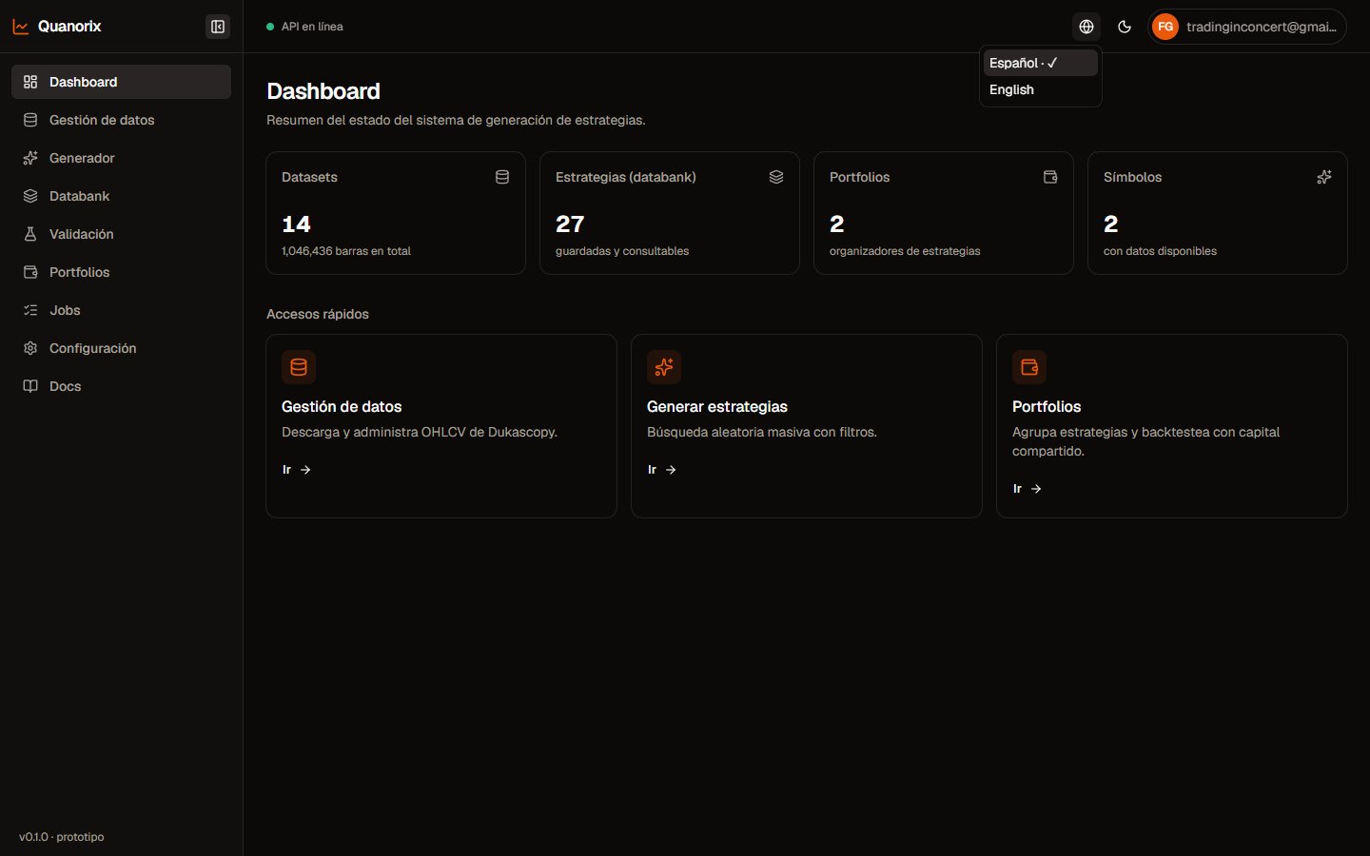This screenshot has width=1370, height=856.
Task: Open the tradinginconcert account menu
Action: click(x=1247, y=27)
